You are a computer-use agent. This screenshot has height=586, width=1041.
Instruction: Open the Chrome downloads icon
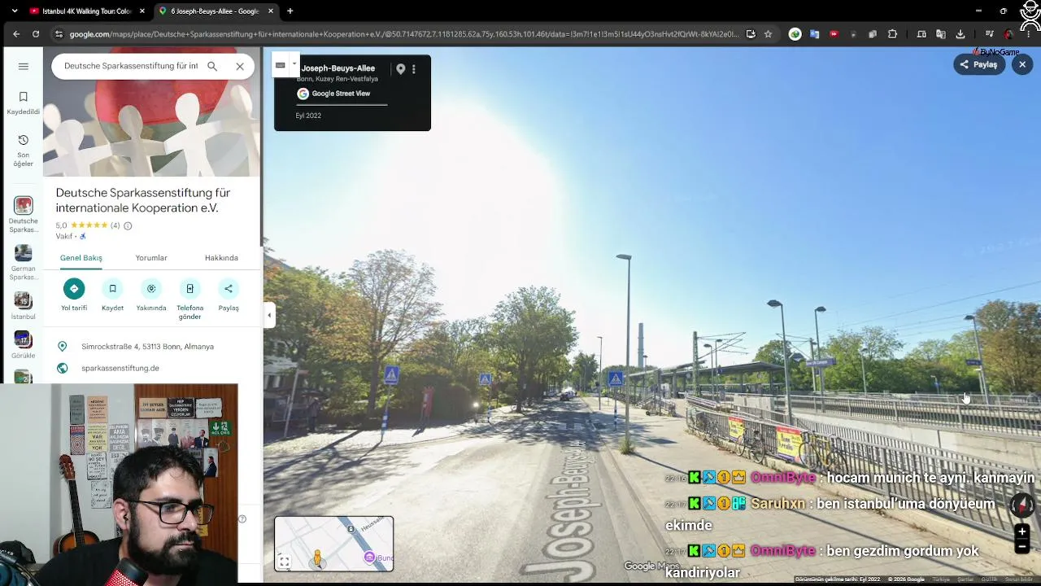tap(960, 34)
